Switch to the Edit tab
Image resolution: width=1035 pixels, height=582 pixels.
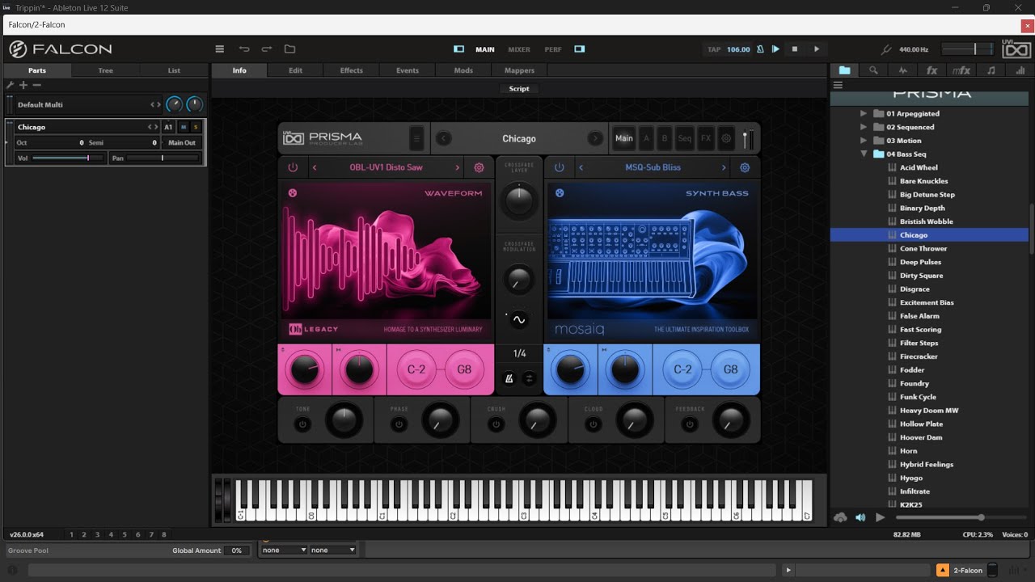pyautogui.click(x=295, y=70)
